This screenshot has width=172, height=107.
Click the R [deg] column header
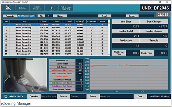80,21
